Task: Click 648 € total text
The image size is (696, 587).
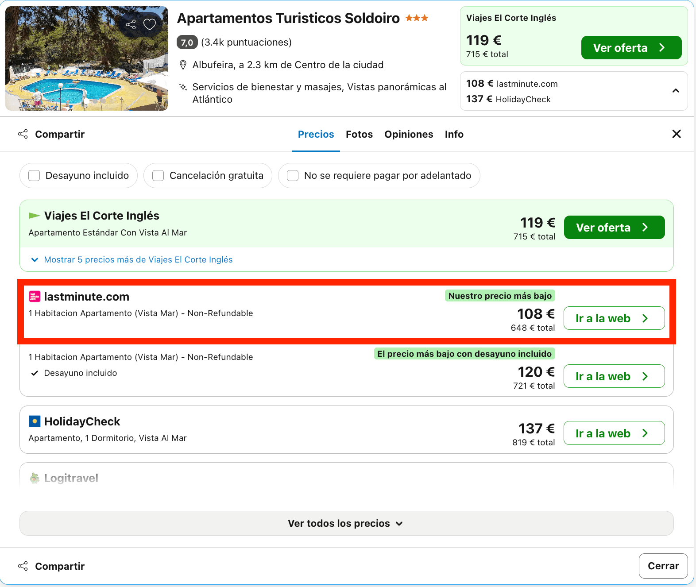Action: pos(533,328)
